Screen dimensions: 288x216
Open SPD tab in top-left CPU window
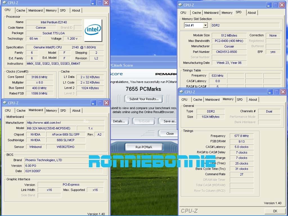(63, 10)
